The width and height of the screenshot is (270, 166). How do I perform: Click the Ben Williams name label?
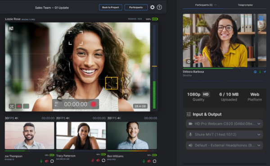click(115, 156)
